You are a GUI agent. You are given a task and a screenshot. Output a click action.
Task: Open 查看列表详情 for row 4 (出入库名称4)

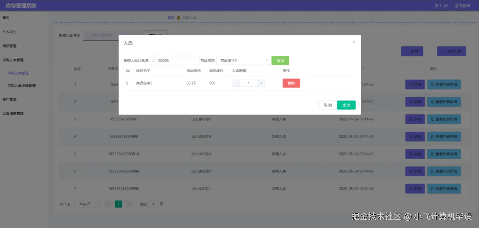pos(444,137)
